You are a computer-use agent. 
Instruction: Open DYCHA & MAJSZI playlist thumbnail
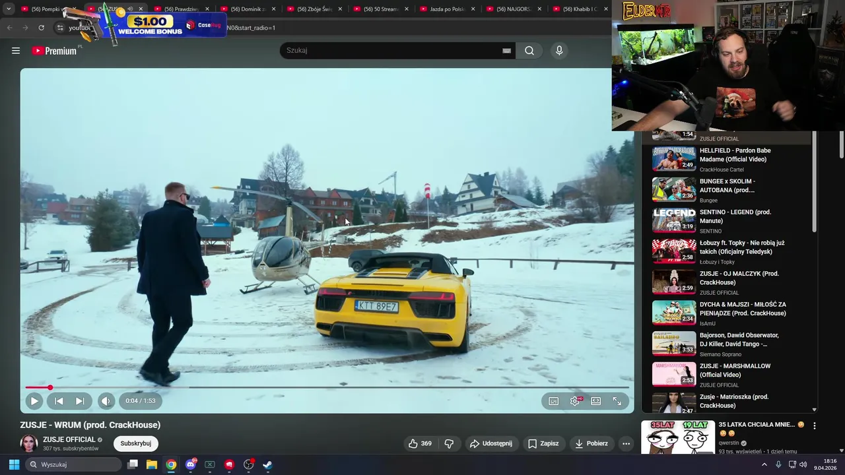674,313
